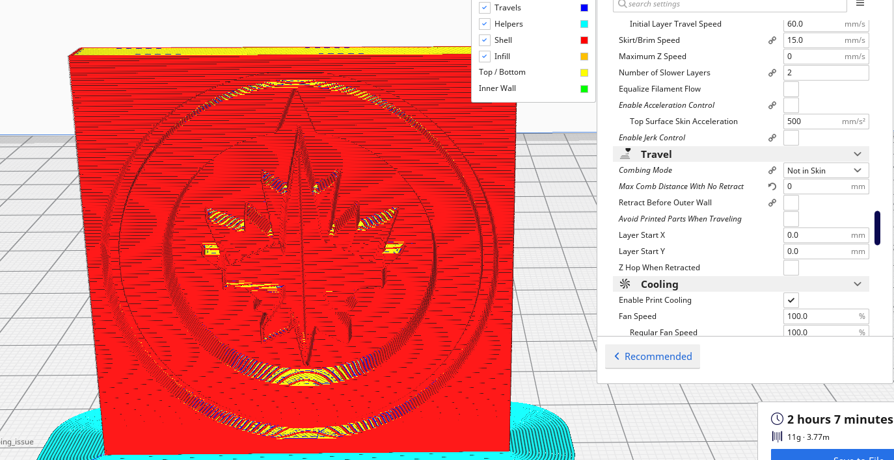The width and height of the screenshot is (894, 460).
Task: Click link icon beside Combing Mode
Action: (x=772, y=170)
